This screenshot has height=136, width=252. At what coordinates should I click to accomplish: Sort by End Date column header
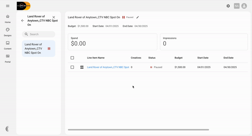[x=229, y=58]
